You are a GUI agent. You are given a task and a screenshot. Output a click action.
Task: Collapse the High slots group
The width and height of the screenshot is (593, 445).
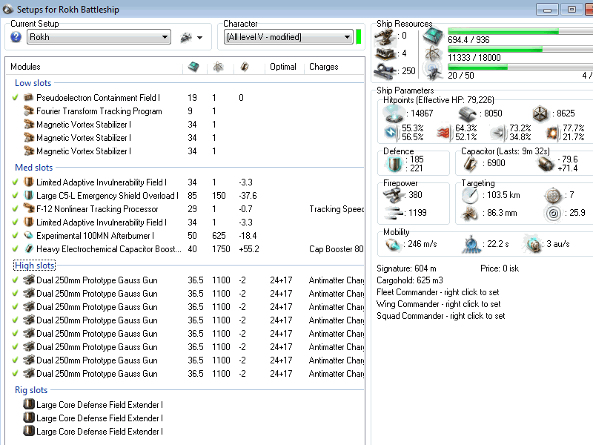click(34, 266)
